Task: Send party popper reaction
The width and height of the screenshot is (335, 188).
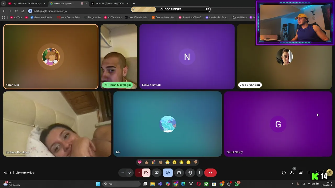Action: tap(154, 162)
